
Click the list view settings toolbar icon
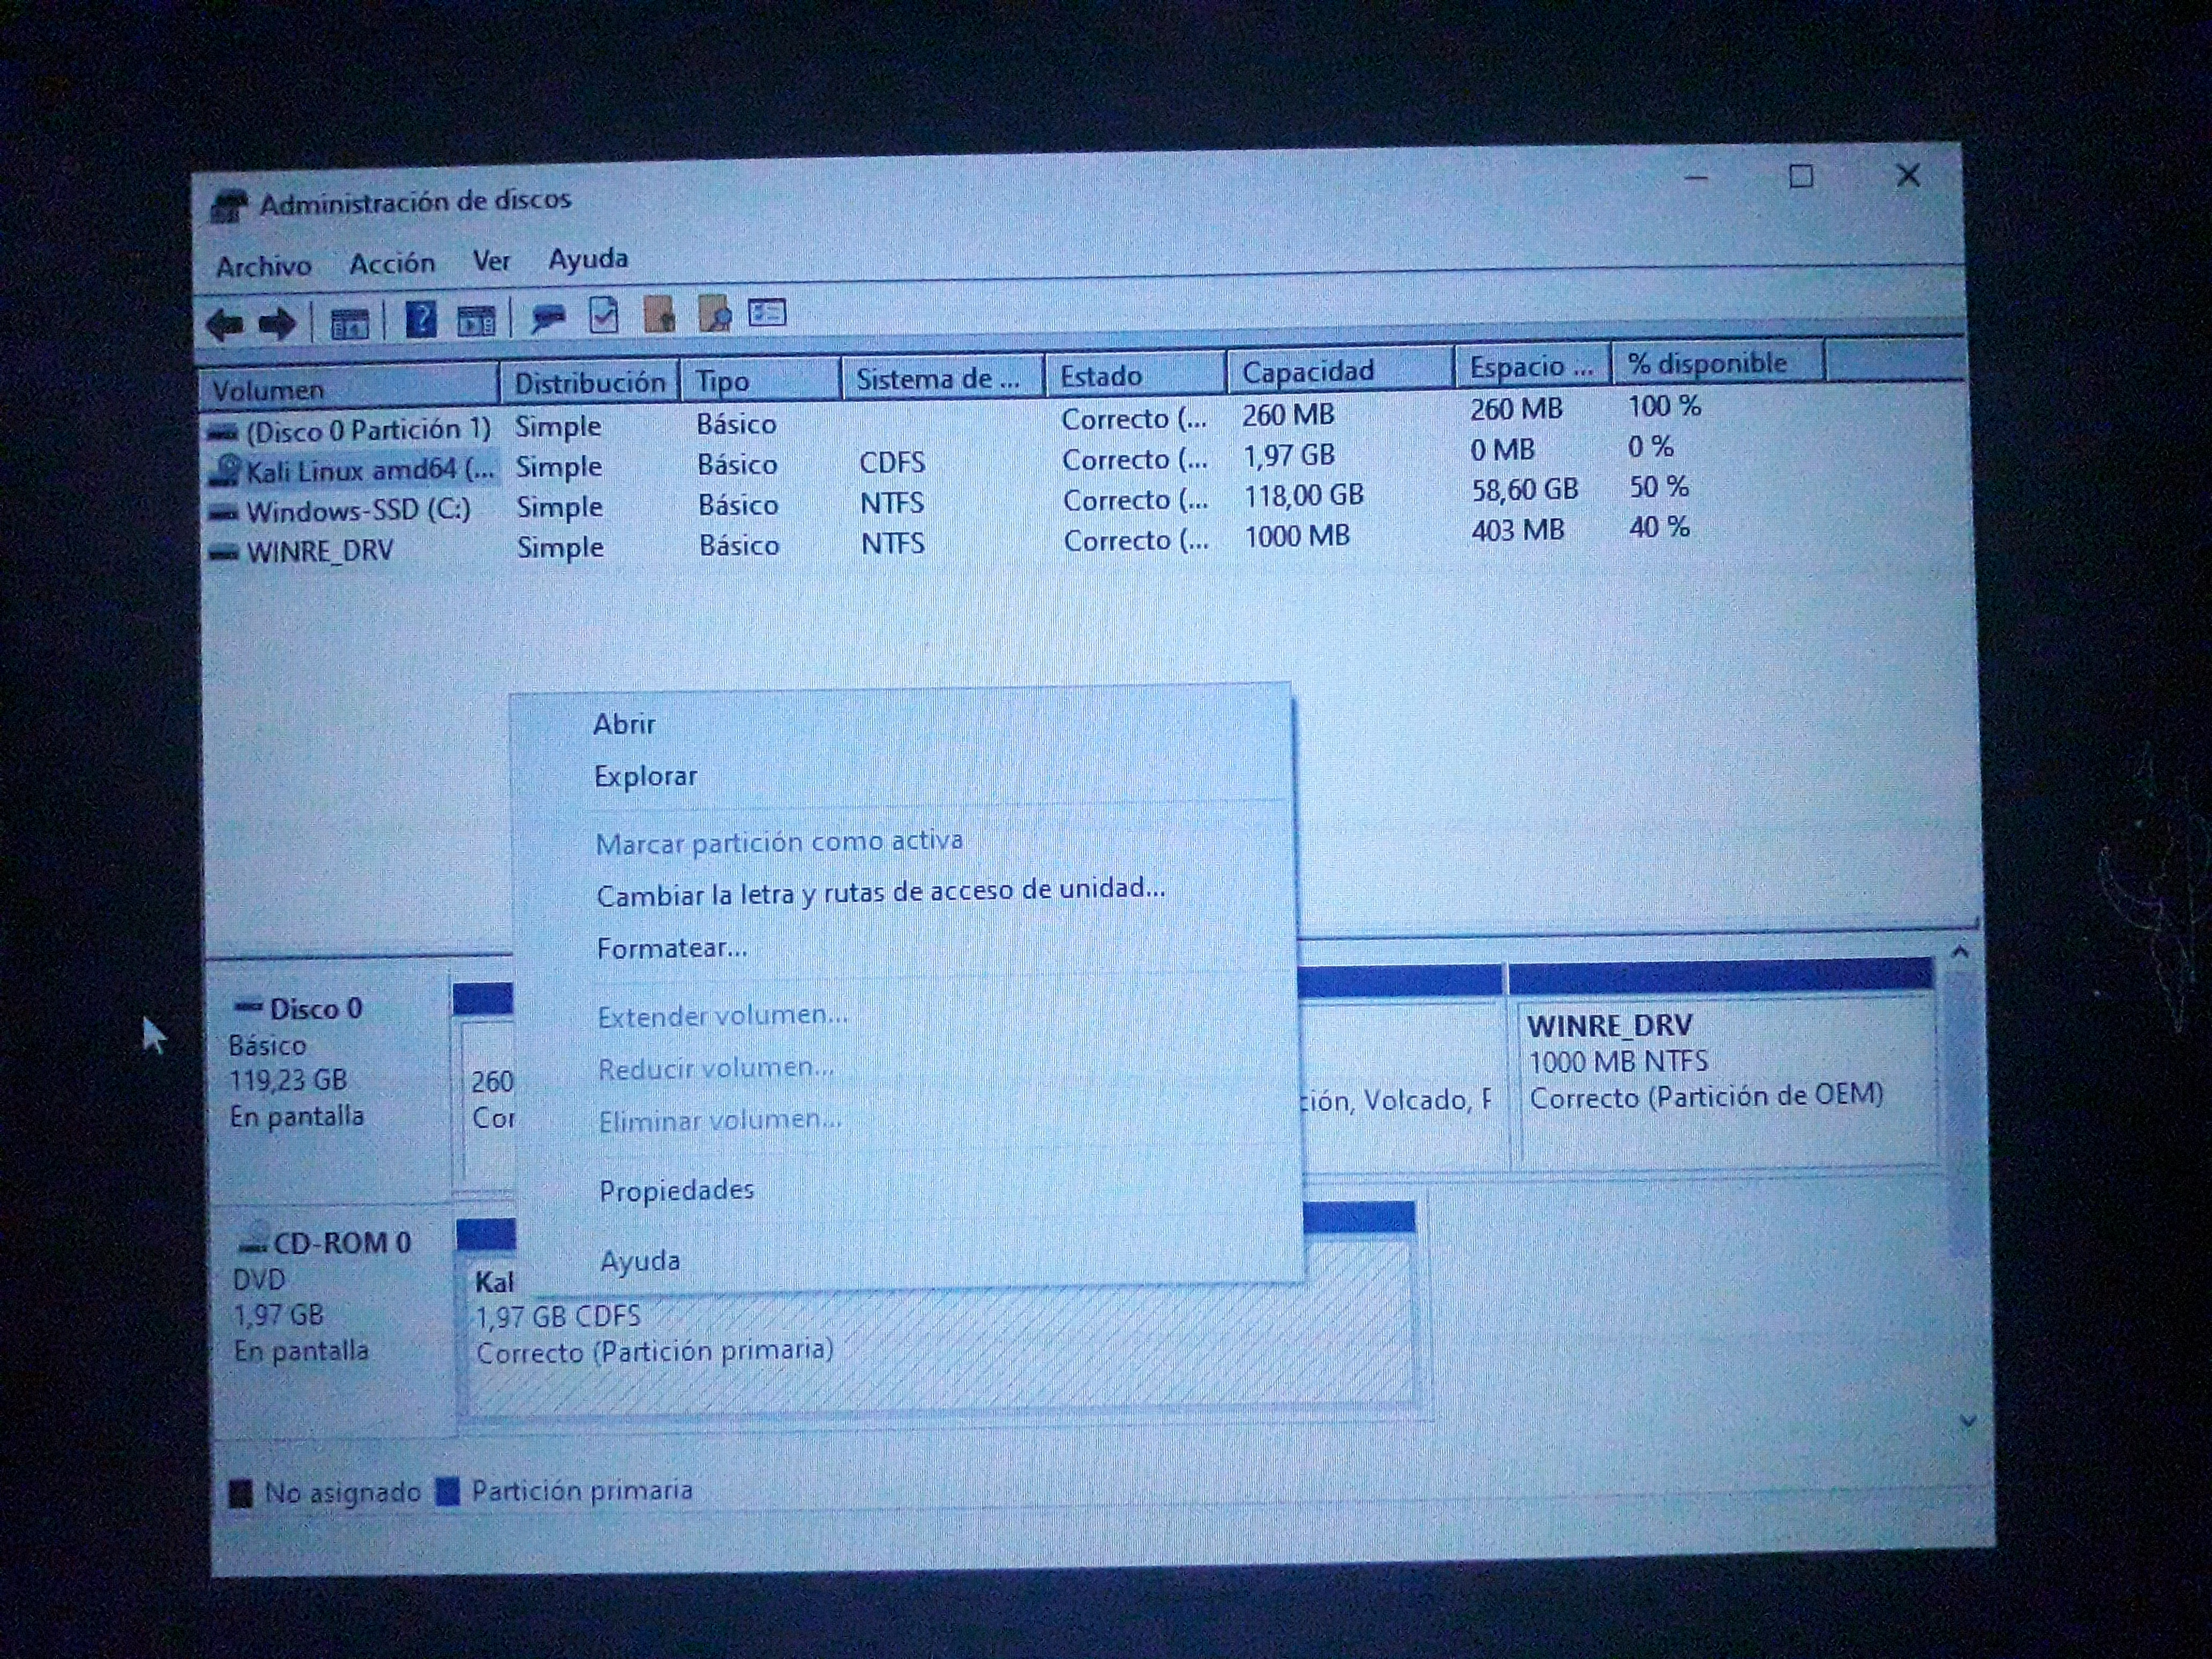tap(767, 313)
